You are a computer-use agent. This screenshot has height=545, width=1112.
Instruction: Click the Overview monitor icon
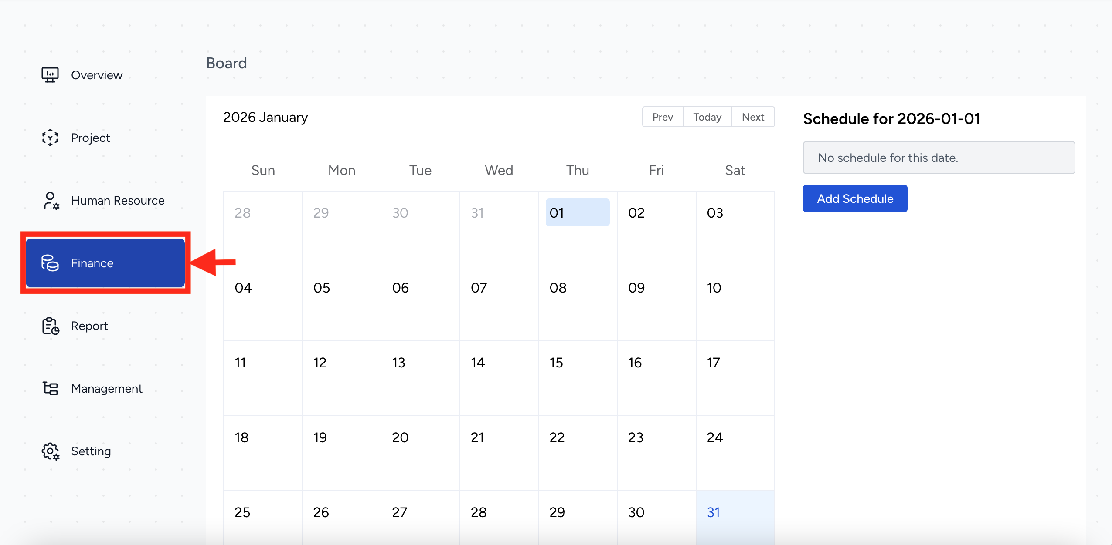[50, 75]
